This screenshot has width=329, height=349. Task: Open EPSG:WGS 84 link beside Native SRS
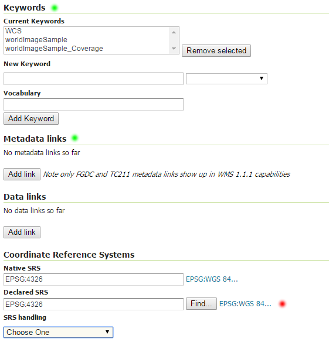pos(212,279)
